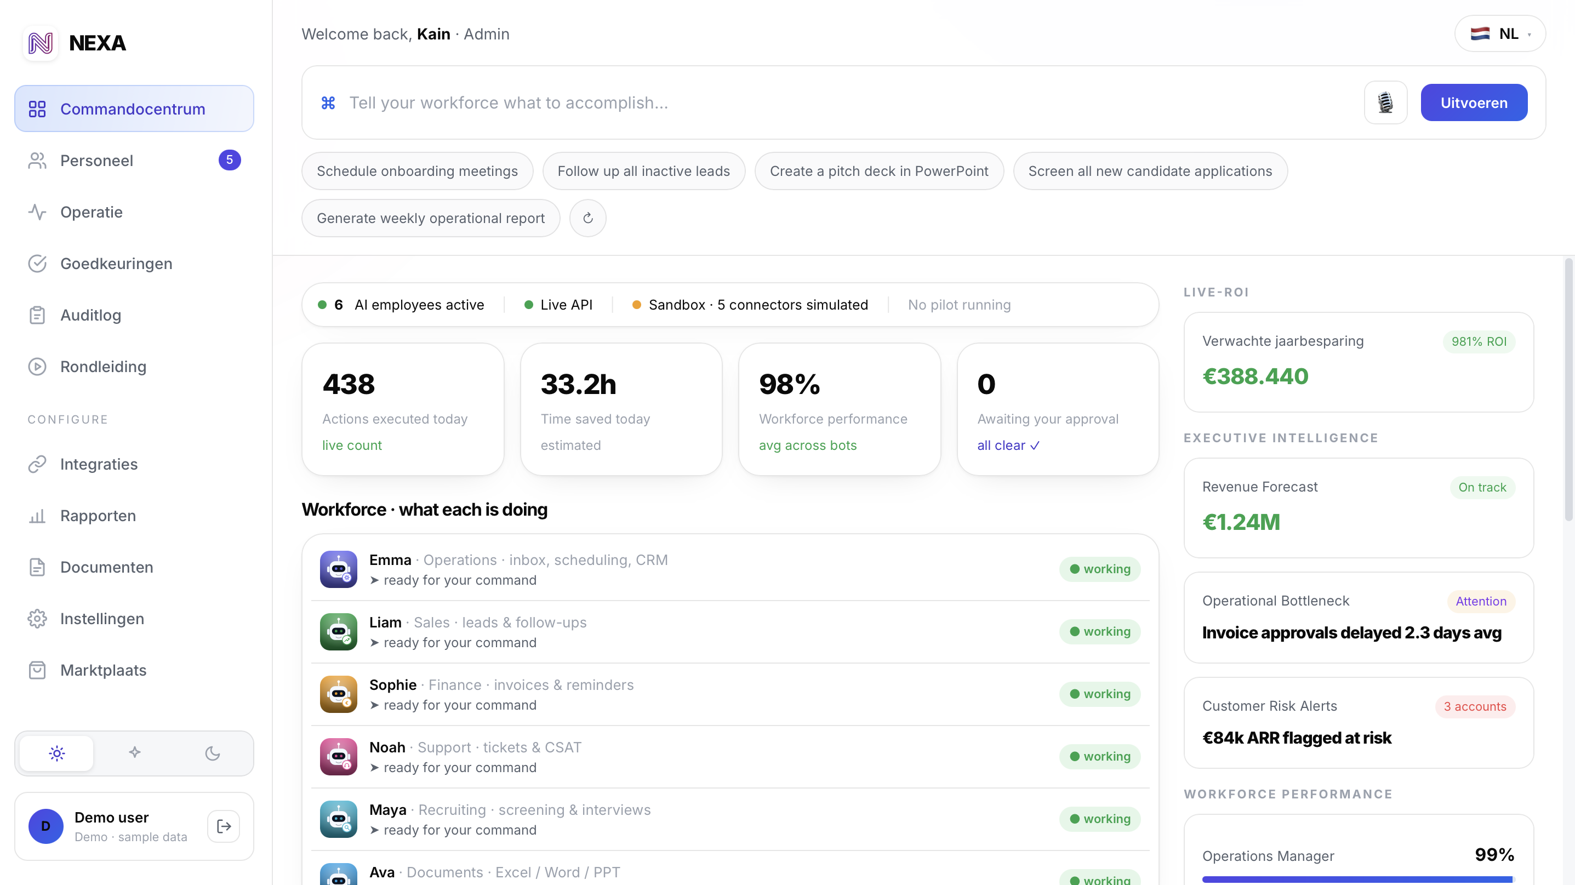
Task: Select Schedule onboarding meetings suggestion
Action: pos(417,171)
